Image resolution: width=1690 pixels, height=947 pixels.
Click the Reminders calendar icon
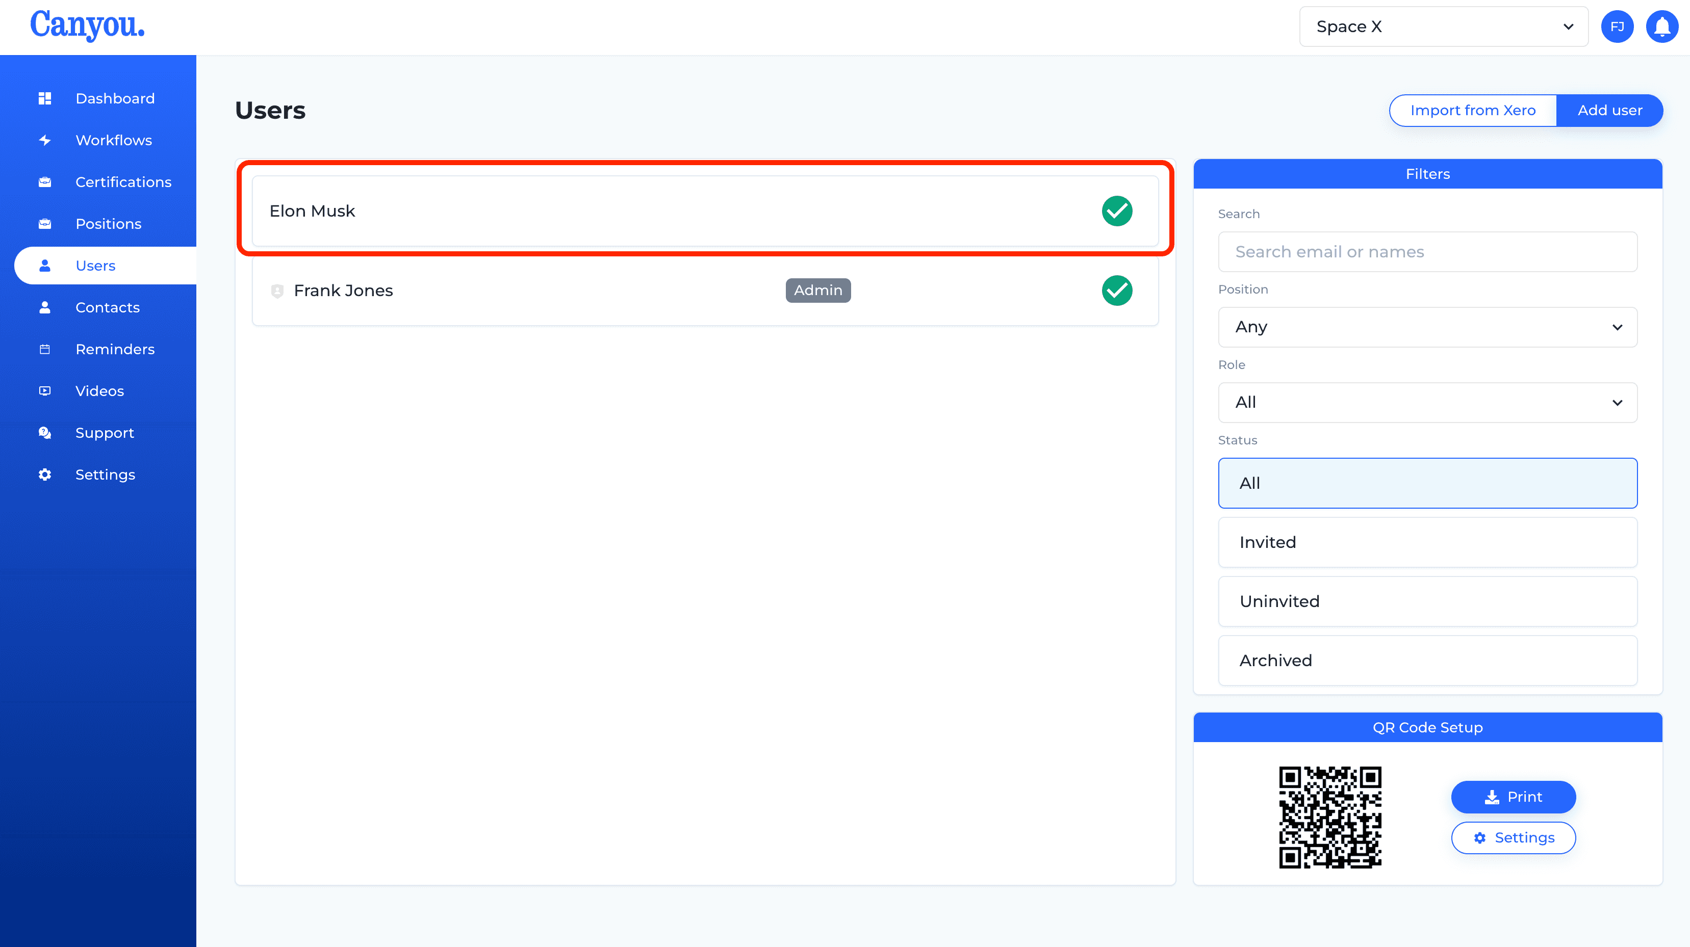pos(44,350)
